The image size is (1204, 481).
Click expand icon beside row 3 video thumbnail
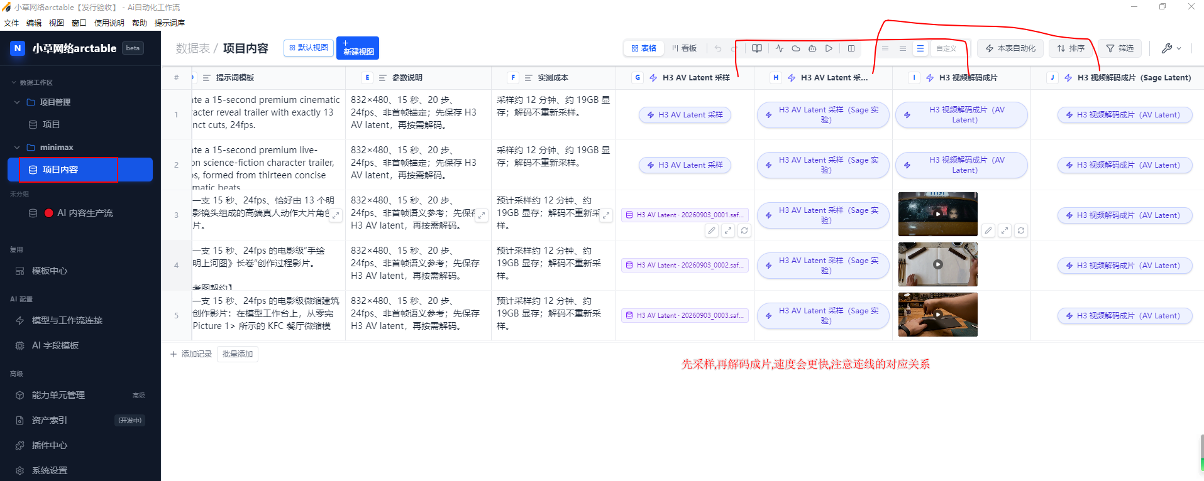[x=1005, y=230]
